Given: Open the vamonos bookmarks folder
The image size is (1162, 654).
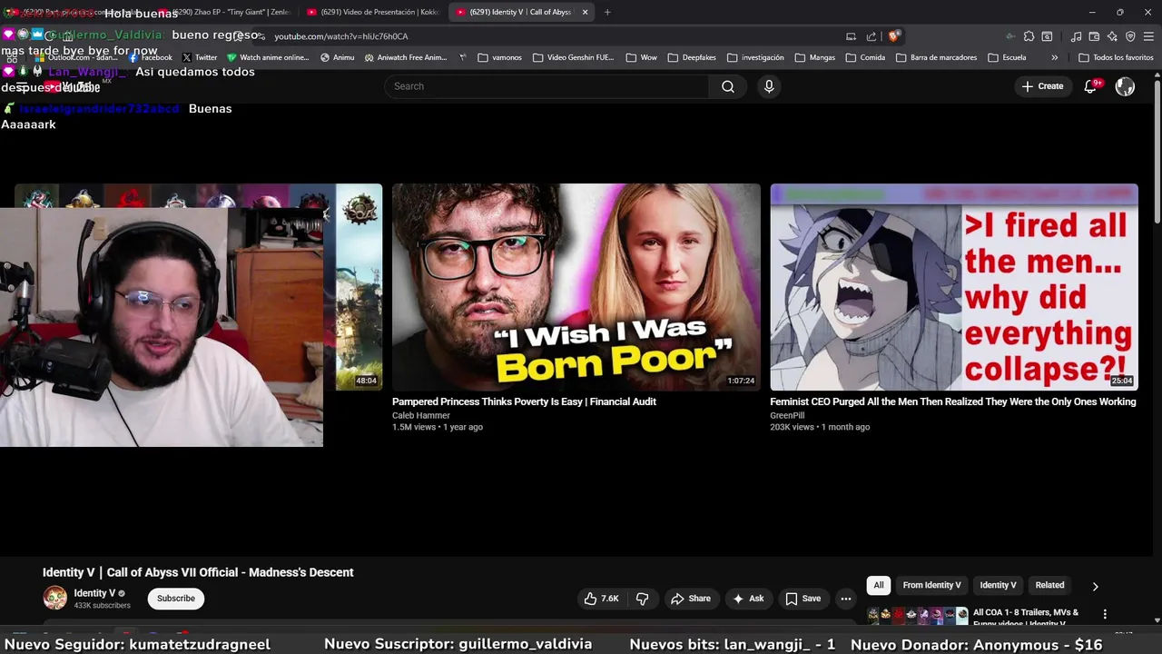Looking at the screenshot, I should tap(500, 57).
